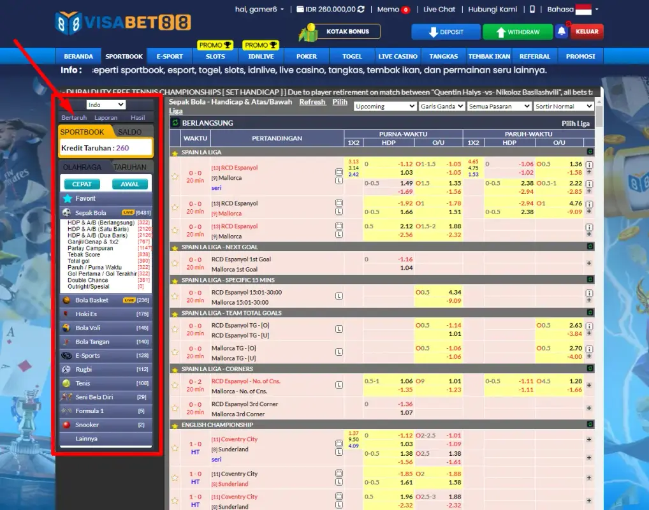Switch to the TARUHAN tab
Image resolution: width=649 pixels, height=510 pixels.
[x=130, y=167]
